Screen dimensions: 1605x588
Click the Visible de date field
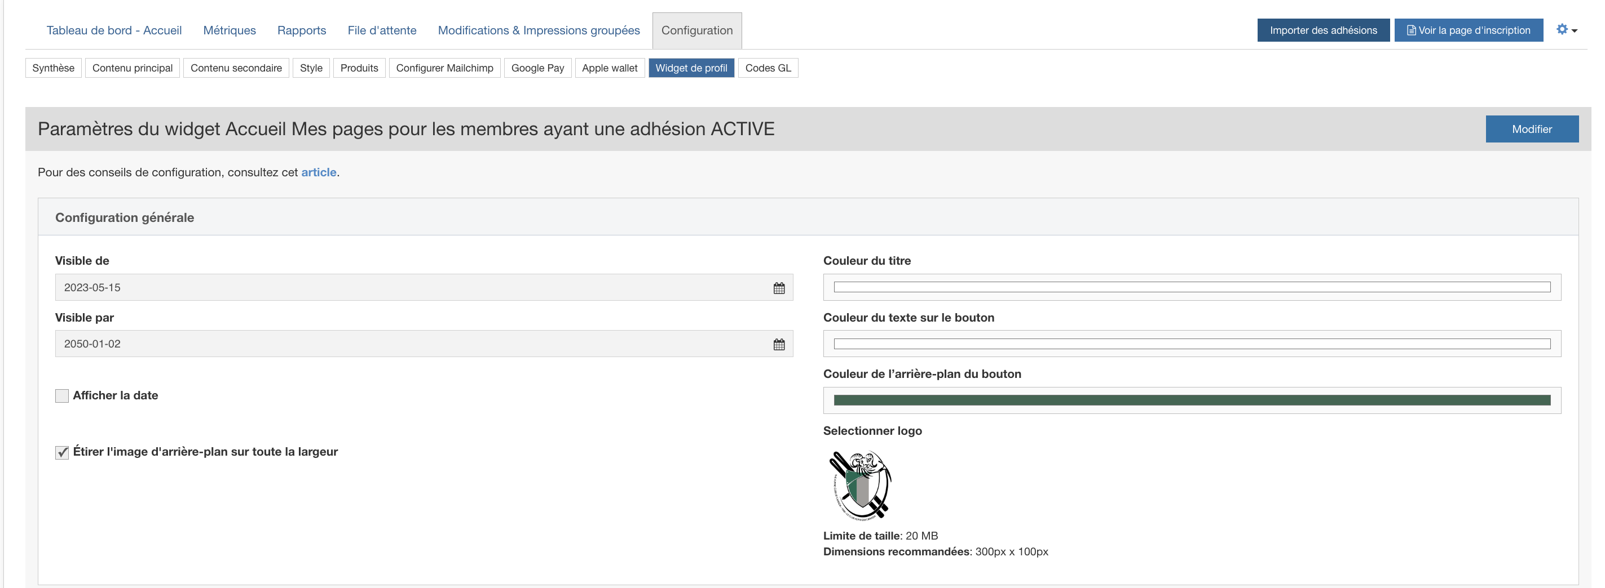point(411,287)
